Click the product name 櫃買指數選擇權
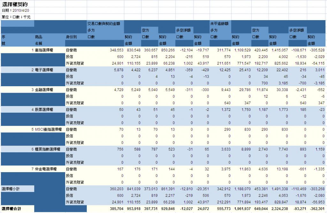 tap(48, 149)
